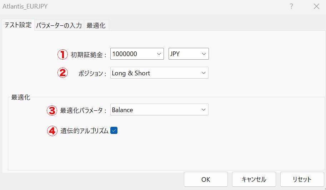Expand the Balance optimization parameter dropdown
This screenshot has width=326, height=190.
(159, 110)
